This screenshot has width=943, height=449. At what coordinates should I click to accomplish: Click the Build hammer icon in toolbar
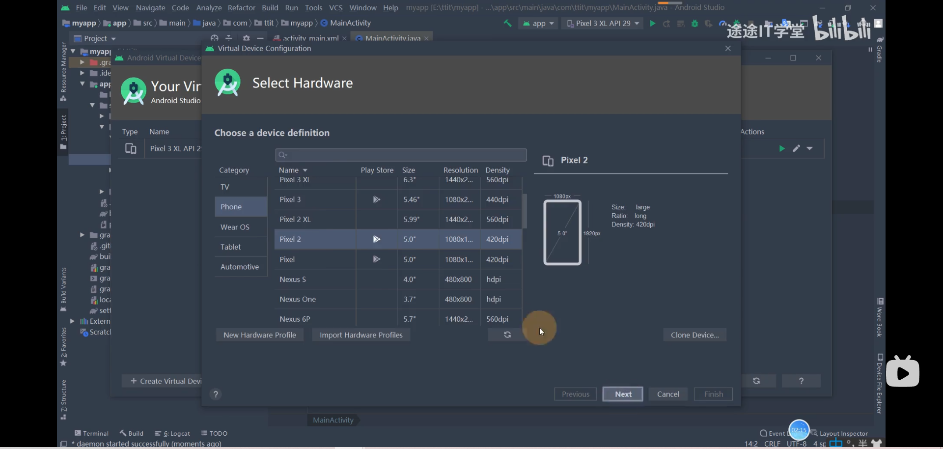point(507,23)
